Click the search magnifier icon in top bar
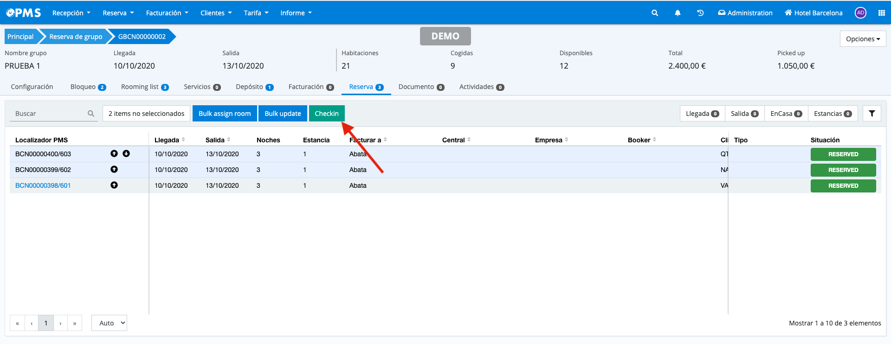 click(655, 13)
